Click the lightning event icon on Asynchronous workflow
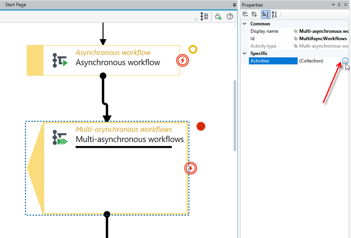Viewport: 351px width, 238px height. (182, 60)
